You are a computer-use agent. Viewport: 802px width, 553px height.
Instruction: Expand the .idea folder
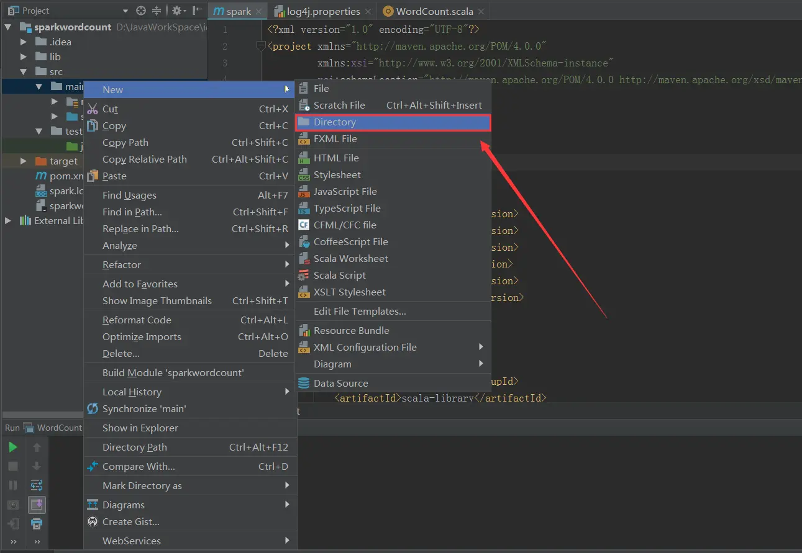coord(24,42)
